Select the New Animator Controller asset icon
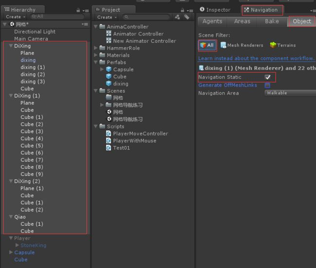This screenshot has width=316, height=268. click(x=108, y=41)
